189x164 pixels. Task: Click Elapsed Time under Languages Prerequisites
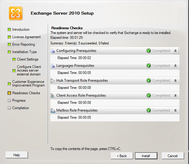tap(74, 73)
